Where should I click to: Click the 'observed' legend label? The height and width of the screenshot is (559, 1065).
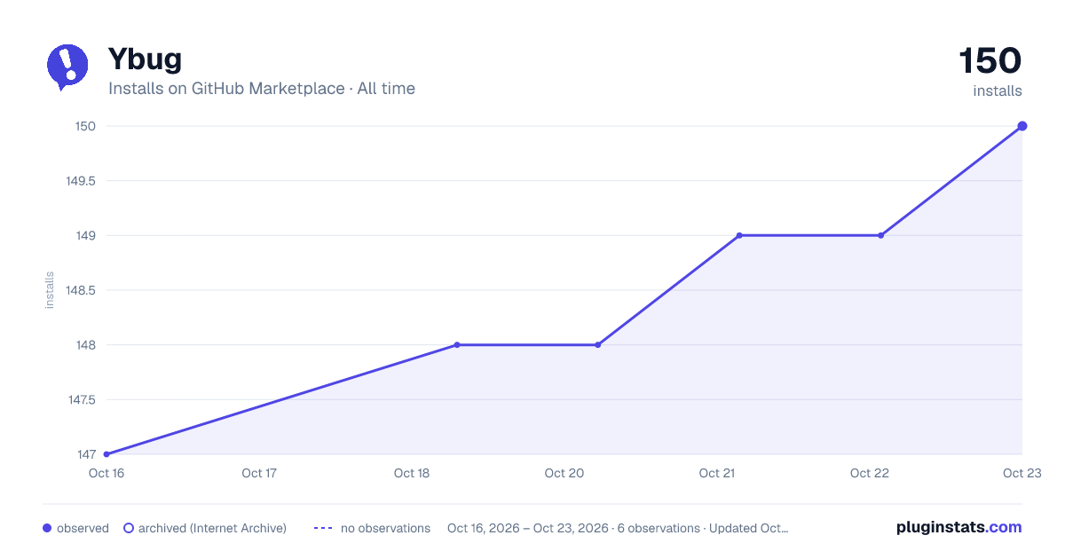click(83, 528)
